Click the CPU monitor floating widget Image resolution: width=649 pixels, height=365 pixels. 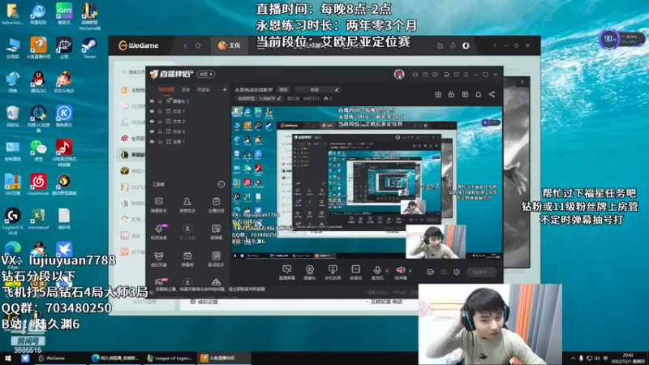coord(621,40)
